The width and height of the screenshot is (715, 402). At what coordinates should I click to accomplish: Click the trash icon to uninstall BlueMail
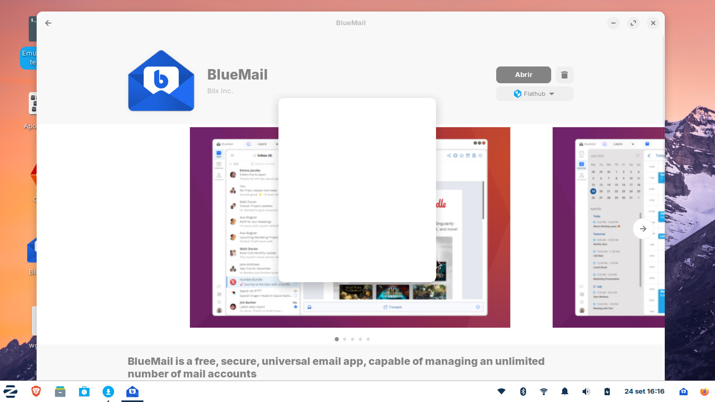(564, 75)
